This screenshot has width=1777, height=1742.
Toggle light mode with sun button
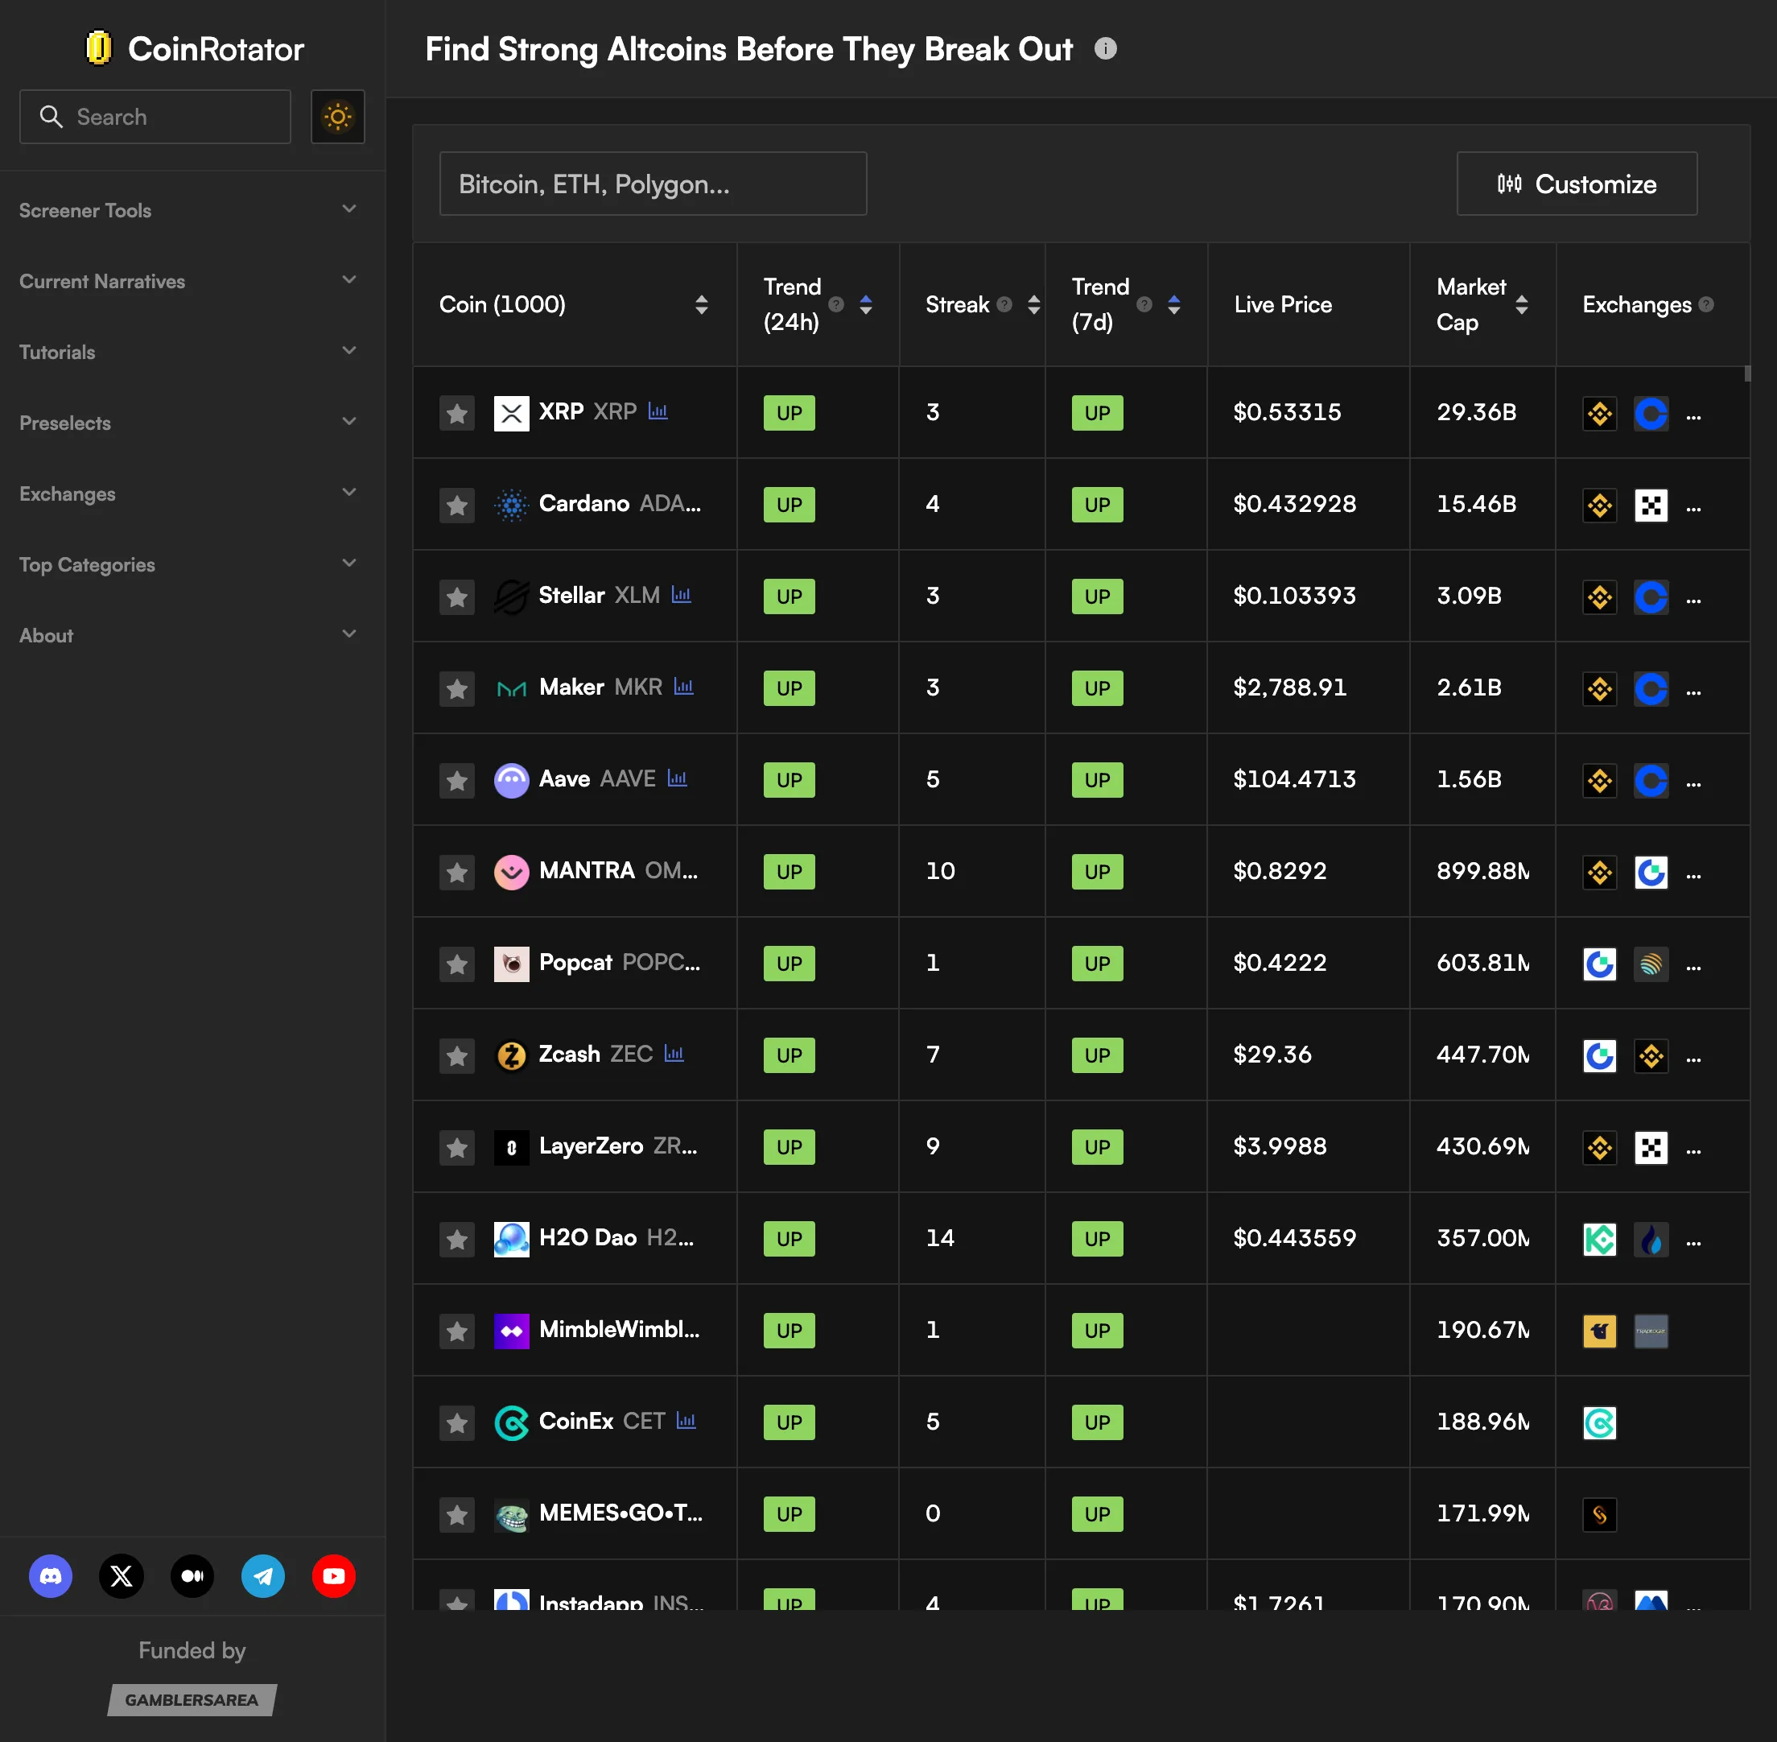(x=337, y=116)
